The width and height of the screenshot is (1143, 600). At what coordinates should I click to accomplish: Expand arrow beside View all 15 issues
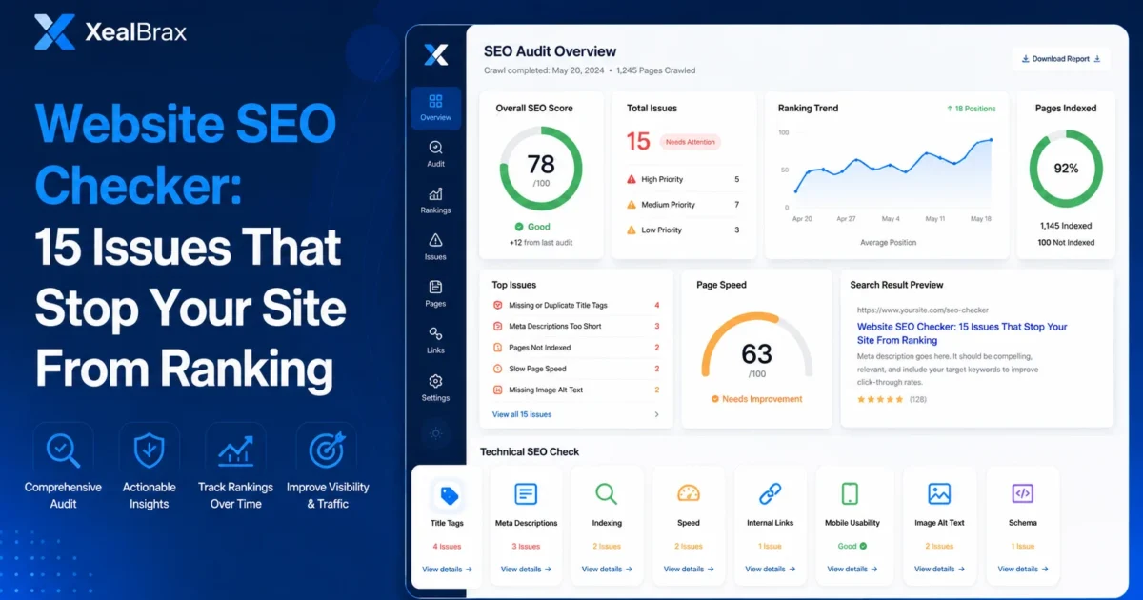(x=656, y=414)
